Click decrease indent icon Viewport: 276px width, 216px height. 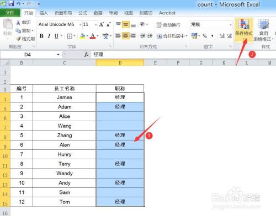click(x=143, y=36)
